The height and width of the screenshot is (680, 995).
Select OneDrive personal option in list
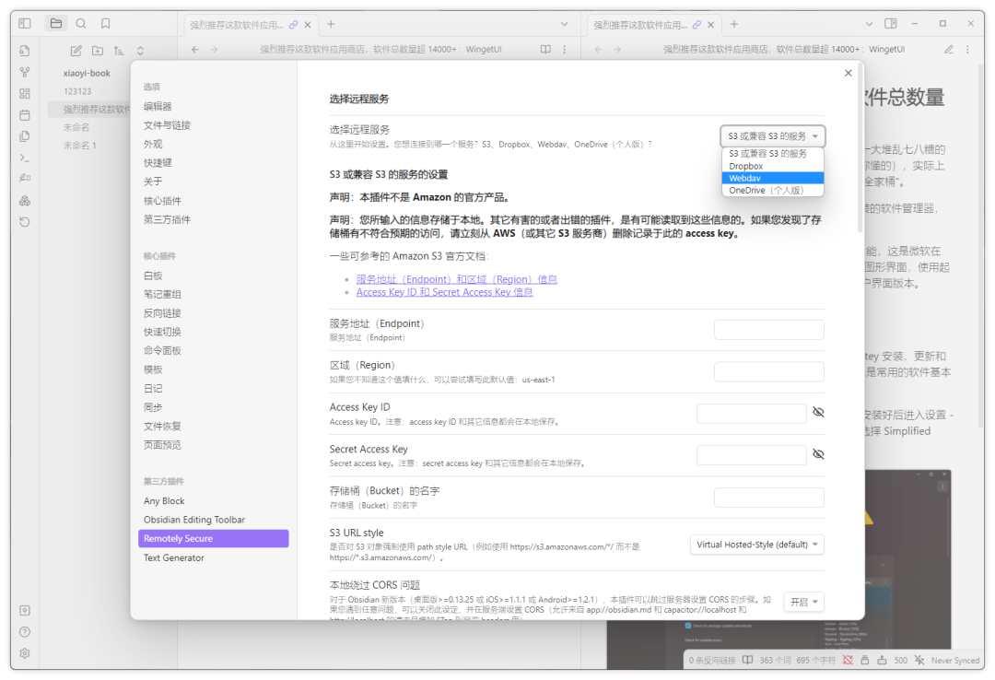pos(772,191)
